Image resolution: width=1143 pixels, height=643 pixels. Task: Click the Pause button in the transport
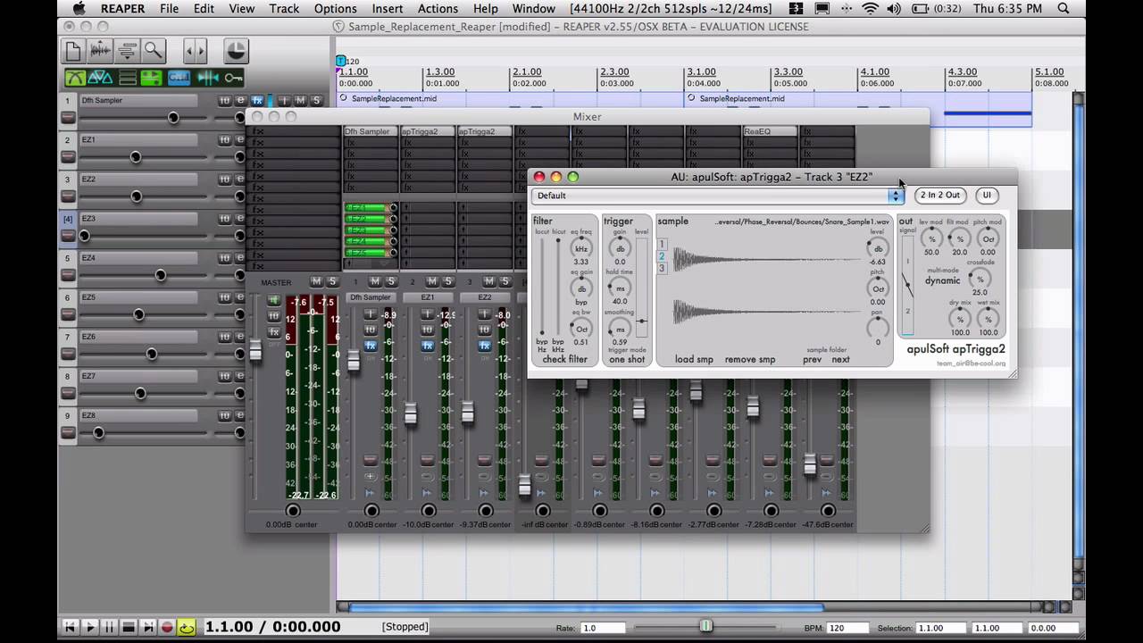pyautogui.click(x=109, y=628)
